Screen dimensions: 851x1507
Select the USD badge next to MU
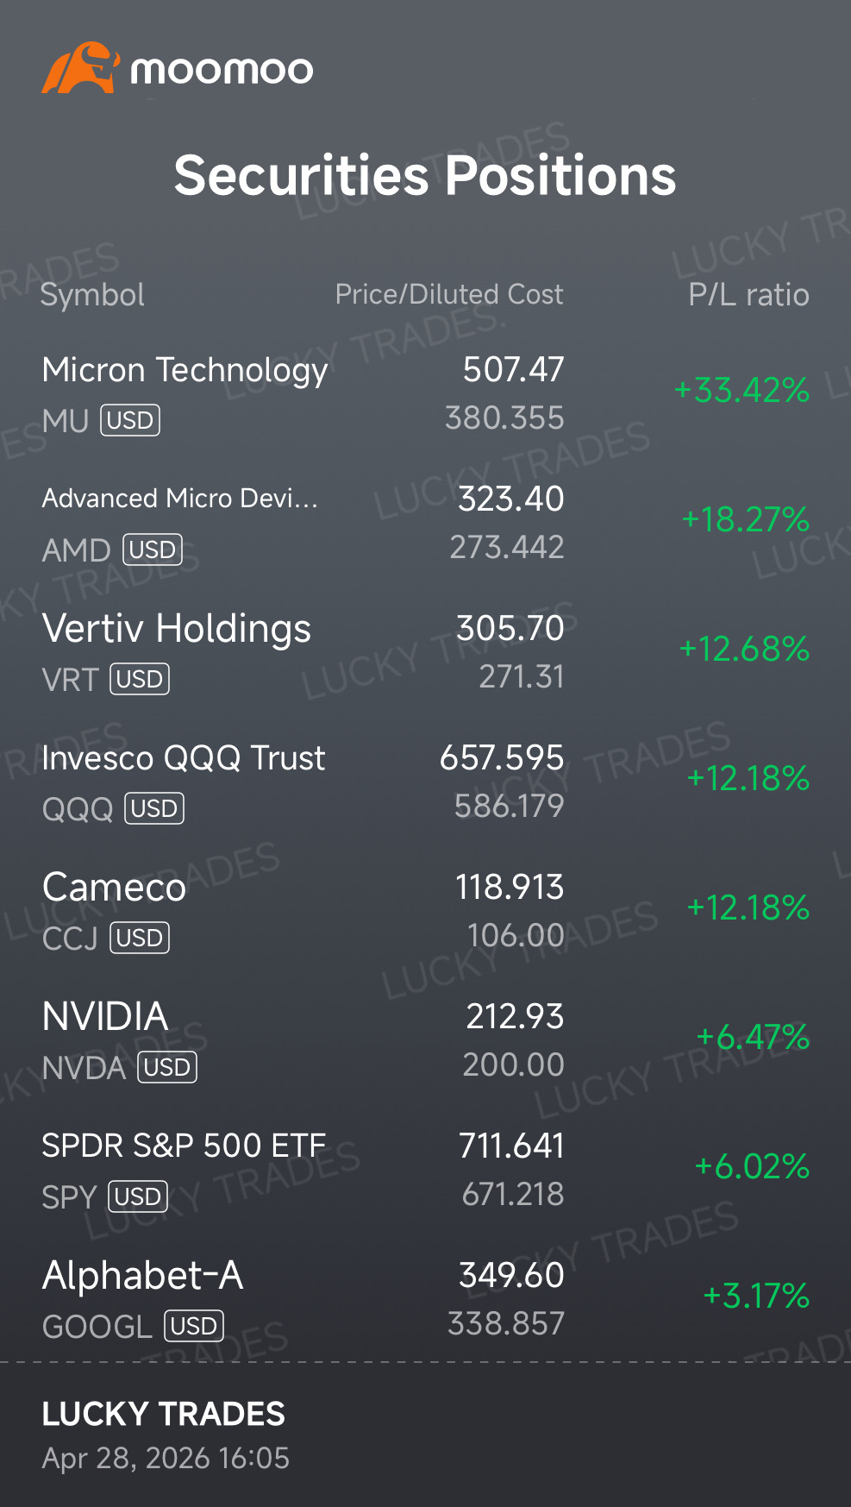pos(130,420)
